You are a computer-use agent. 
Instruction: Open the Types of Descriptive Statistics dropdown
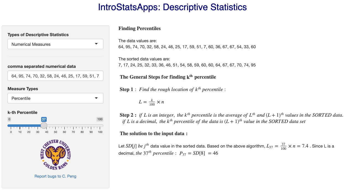click(x=55, y=44)
